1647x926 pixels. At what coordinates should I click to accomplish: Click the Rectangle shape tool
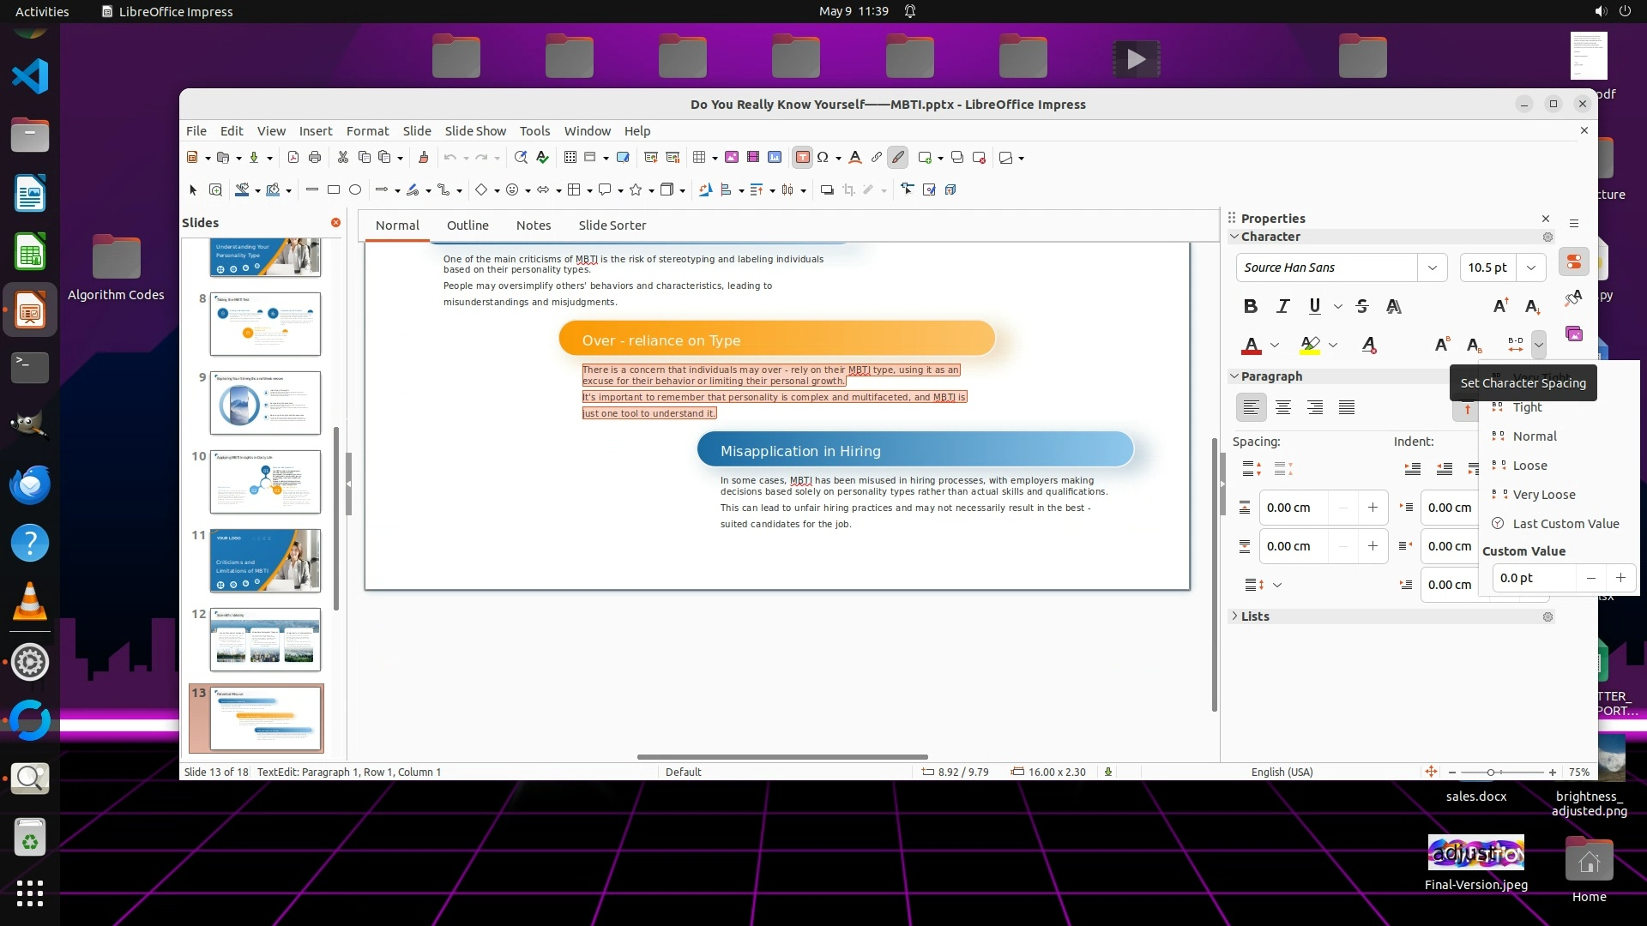334,189
